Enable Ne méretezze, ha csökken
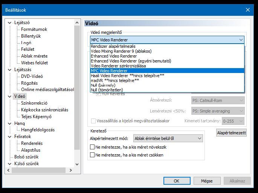This screenshot has height=193, width=258. tap(92, 155)
